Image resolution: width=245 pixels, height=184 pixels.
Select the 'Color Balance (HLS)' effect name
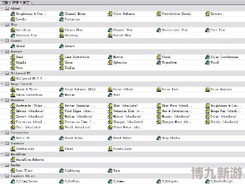(x=80, y=89)
